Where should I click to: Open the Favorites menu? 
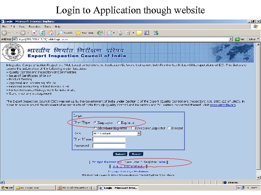point(34,26)
